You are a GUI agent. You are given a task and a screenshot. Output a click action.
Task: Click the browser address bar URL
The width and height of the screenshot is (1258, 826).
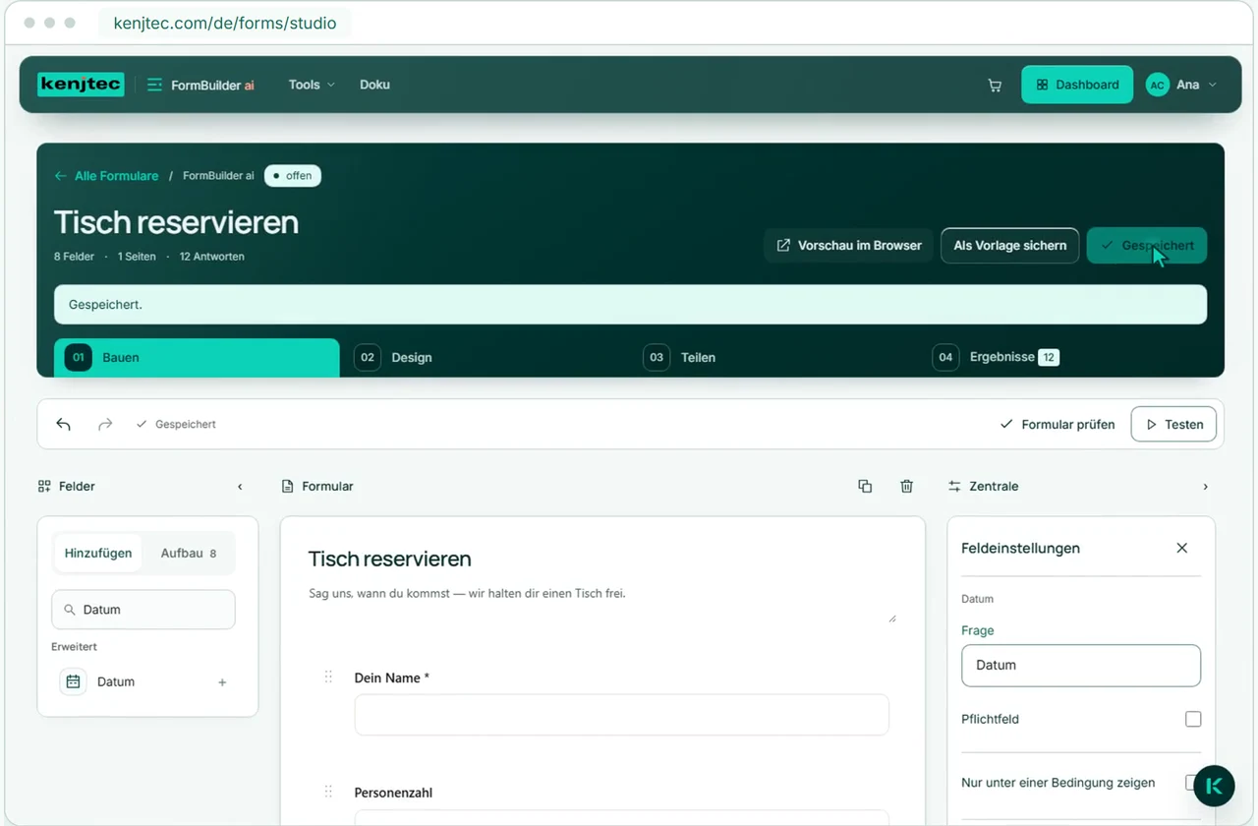[x=225, y=23]
